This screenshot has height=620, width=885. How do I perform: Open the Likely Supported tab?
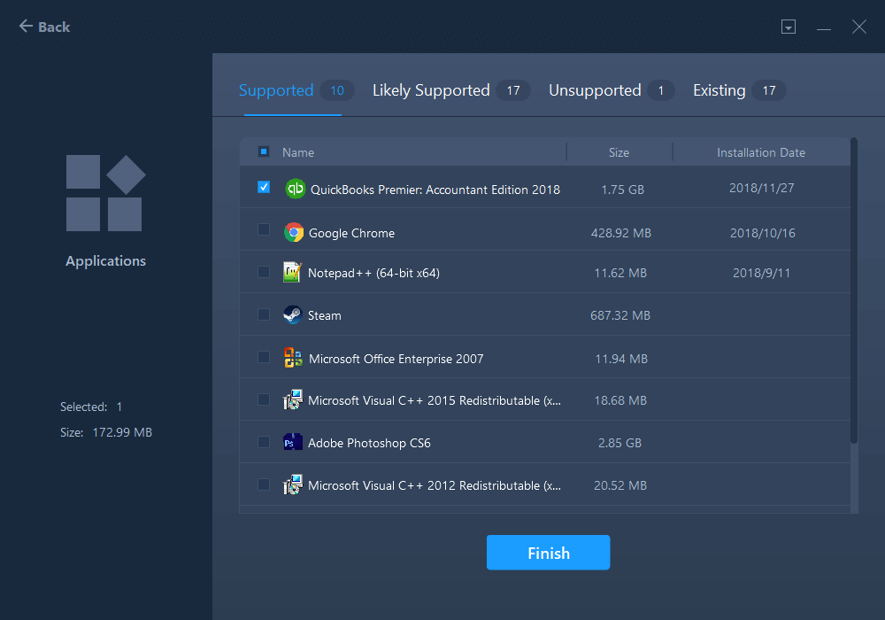(x=451, y=90)
